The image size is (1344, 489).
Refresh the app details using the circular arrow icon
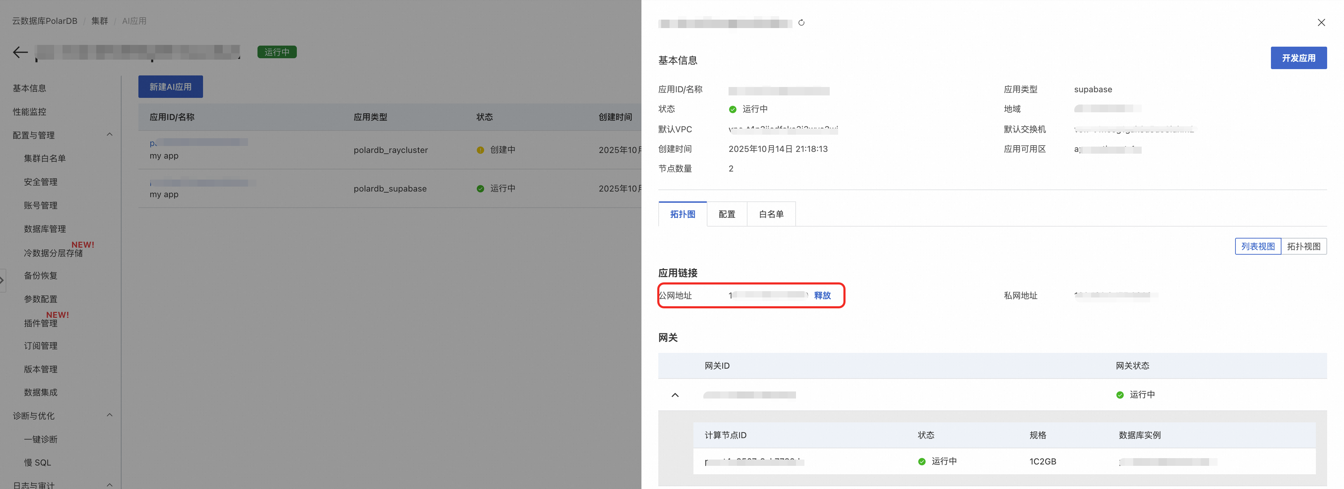tap(801, 23)
